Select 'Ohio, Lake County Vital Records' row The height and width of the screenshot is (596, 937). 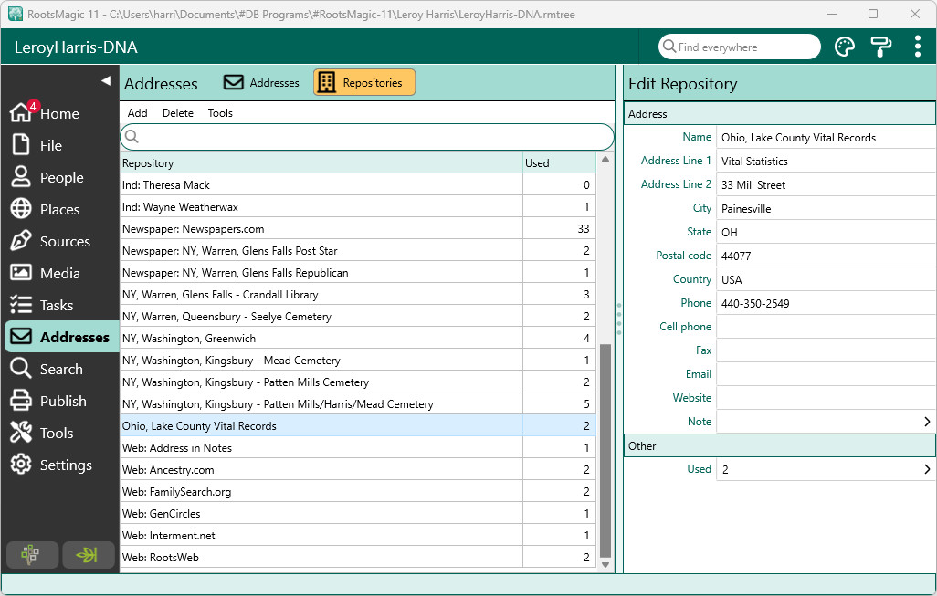[x=357, y=426]
